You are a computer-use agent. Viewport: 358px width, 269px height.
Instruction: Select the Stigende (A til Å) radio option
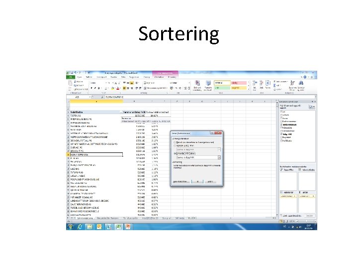click(175, 145)
